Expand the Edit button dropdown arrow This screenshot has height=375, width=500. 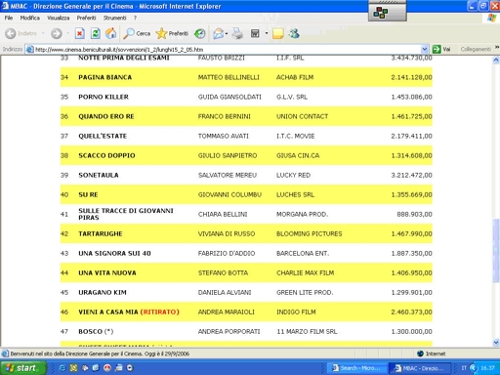267,33
